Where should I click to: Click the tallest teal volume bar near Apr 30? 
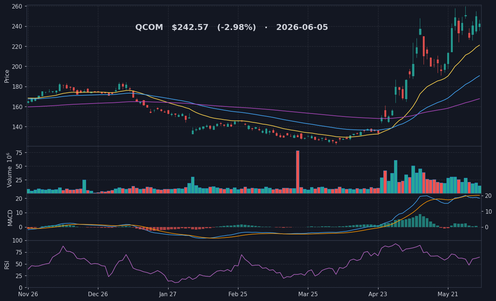click(x=395, y=177)
